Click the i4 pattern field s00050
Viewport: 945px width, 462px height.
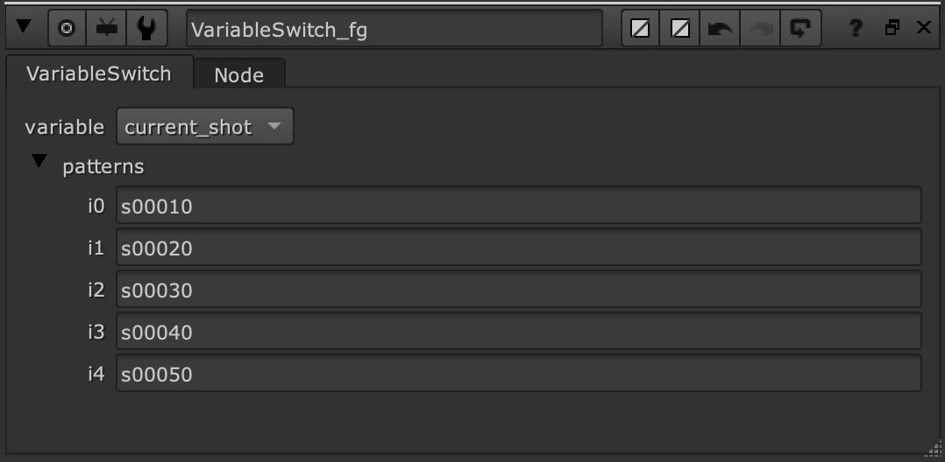click(518, 374)
